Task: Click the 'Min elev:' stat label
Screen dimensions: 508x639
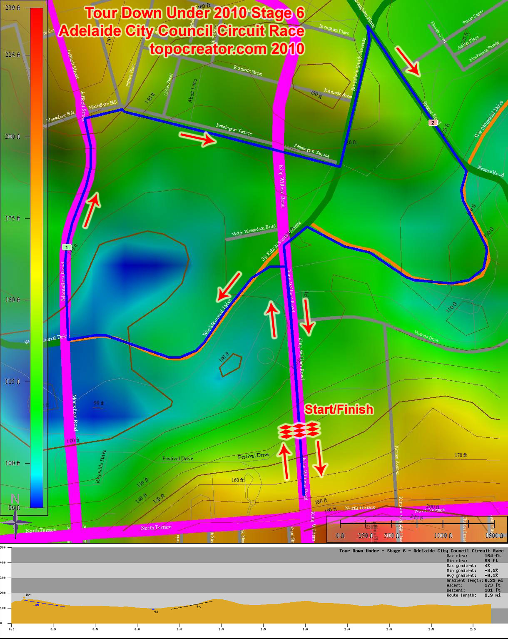Action: pos(457,561)
